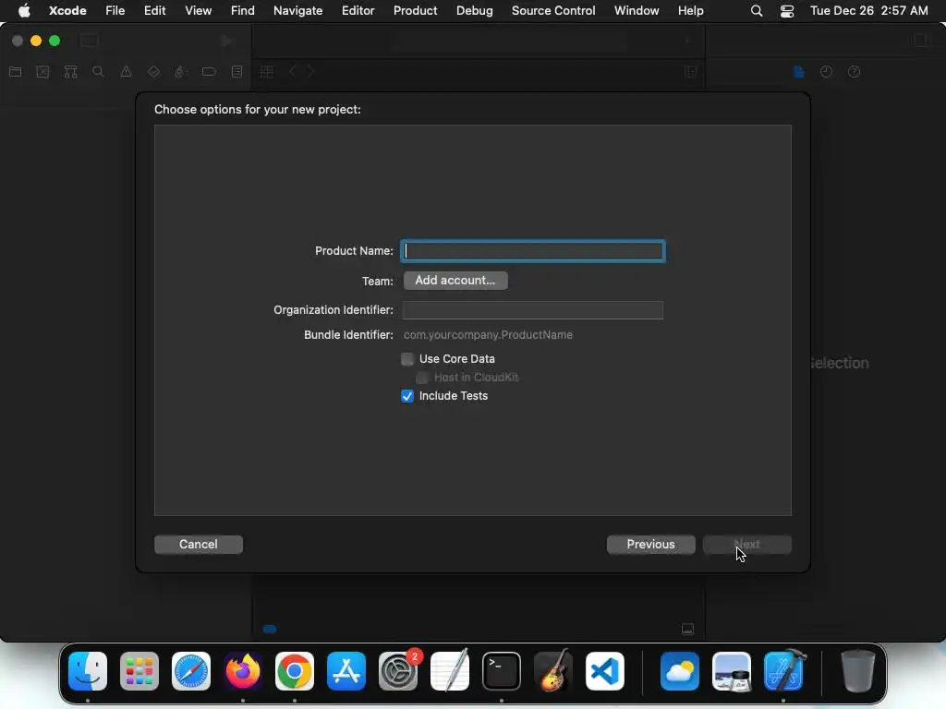
Task: Click the Add account... button
Action: point(455,281)
